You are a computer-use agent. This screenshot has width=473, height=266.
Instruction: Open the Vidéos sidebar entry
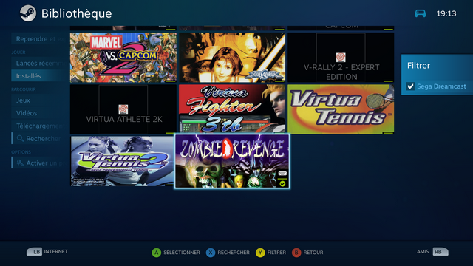coord(40,113)
